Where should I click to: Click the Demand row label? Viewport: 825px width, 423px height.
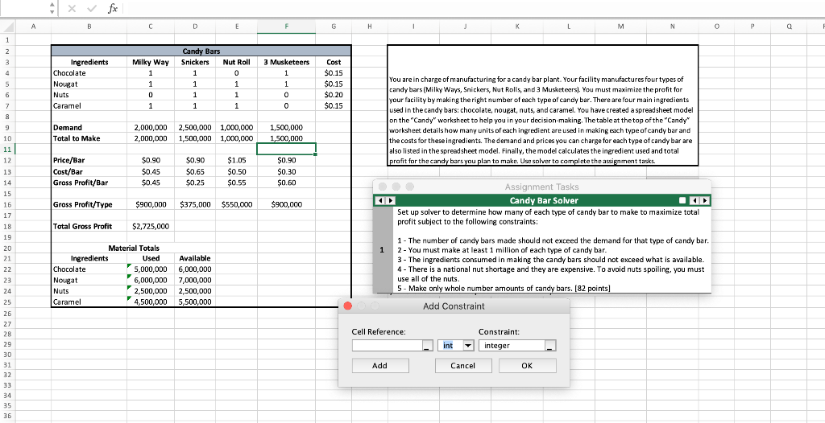pos(89,127)
